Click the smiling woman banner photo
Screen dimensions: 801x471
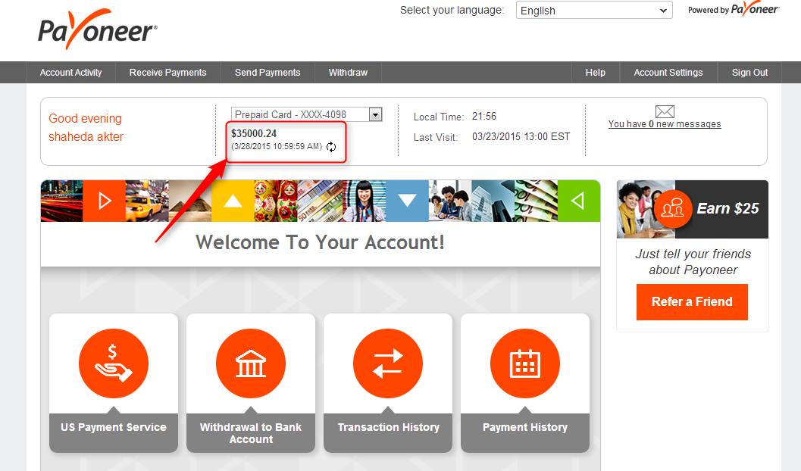click(x=365, y=201)
